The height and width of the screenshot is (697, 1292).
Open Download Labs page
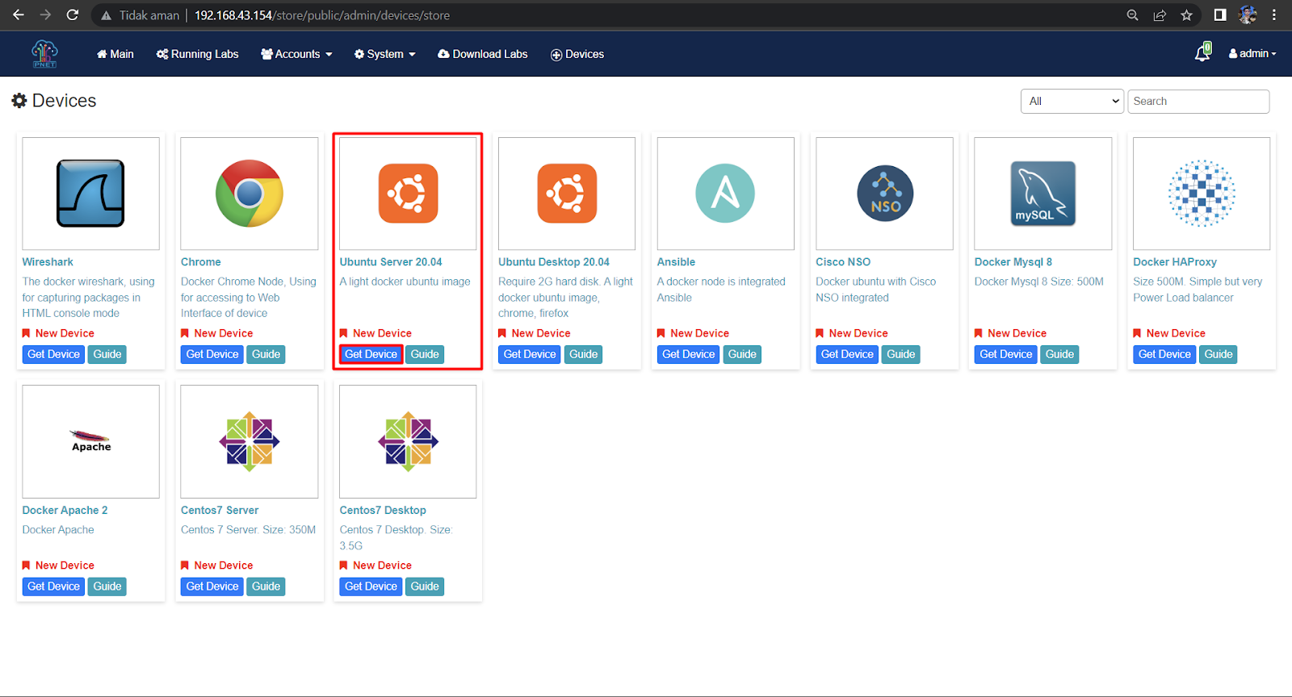[x=483, y=54]
